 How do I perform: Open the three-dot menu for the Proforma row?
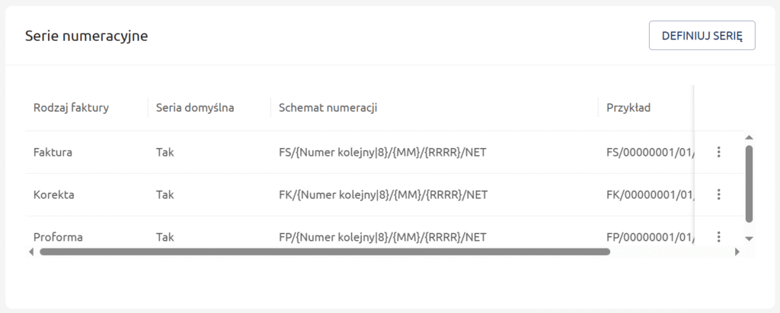[718, 237]
